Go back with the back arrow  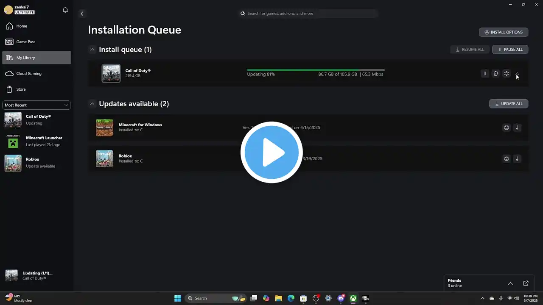[82, 14]
